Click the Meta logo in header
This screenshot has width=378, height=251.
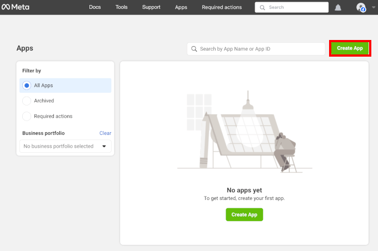pyautogui.click(x=16, y=7)
